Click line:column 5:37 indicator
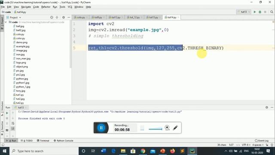275x155 pixels. coord(231,145)
